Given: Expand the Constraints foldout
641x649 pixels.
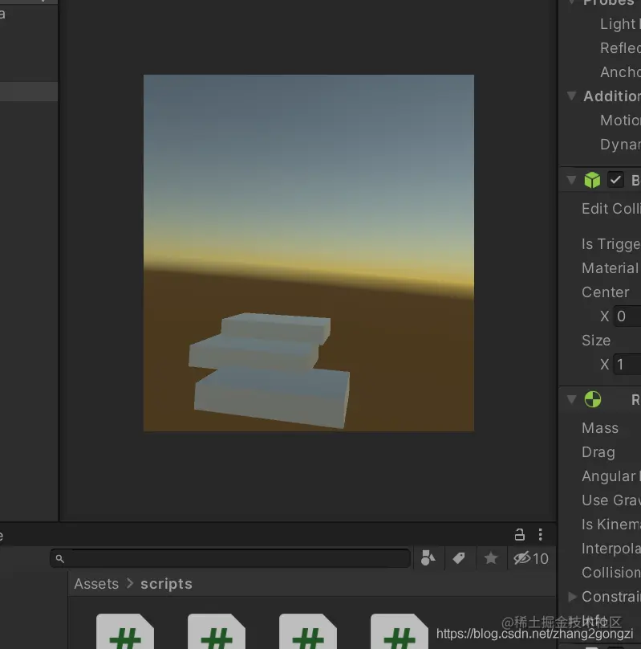Looking at the screenshot, I should [572, 597].
